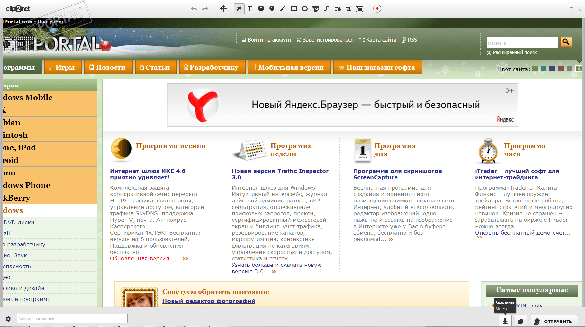
Task: Save the screenshot with the download icon
Action: [x=505, y=321]
